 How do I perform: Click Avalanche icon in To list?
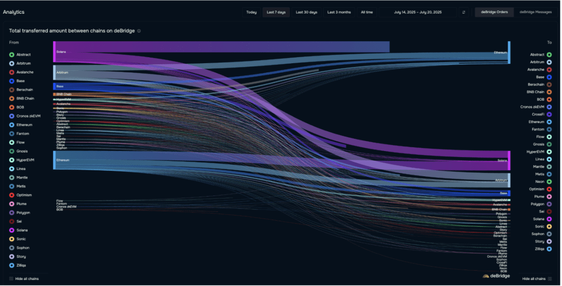click(549, 70)
